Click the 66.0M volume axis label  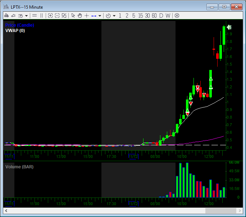pos(234,162)
